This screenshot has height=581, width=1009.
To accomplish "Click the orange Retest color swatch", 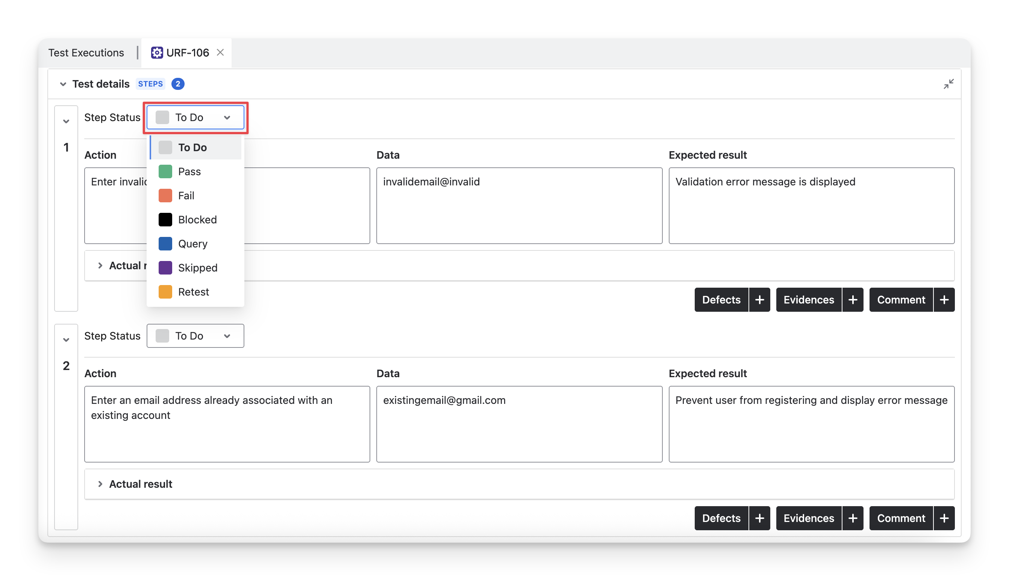I will click(165, 292).
